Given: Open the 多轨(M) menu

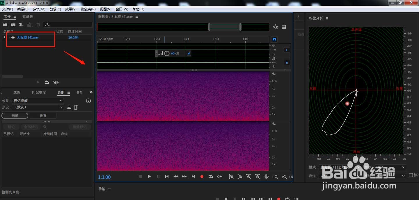Looking at the screenshot, I should click(x=39, y=9).
